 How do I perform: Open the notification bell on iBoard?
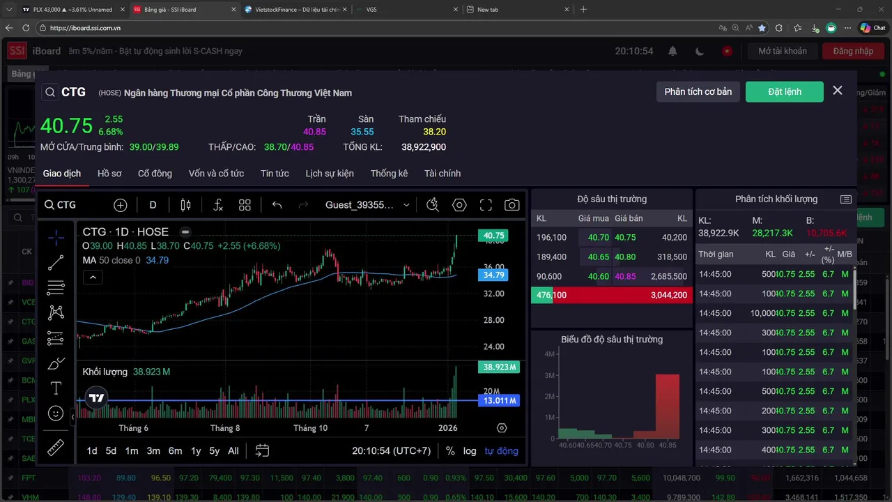point(672,51)
